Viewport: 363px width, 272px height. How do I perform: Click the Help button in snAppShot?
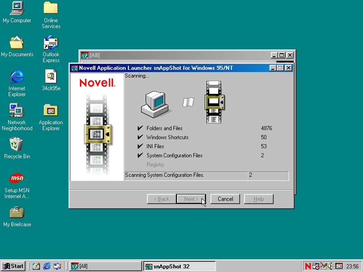pyautogui.click(x=259, y=199)
